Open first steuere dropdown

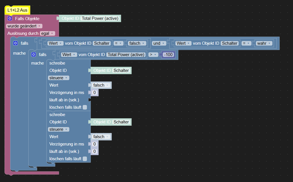59,78
